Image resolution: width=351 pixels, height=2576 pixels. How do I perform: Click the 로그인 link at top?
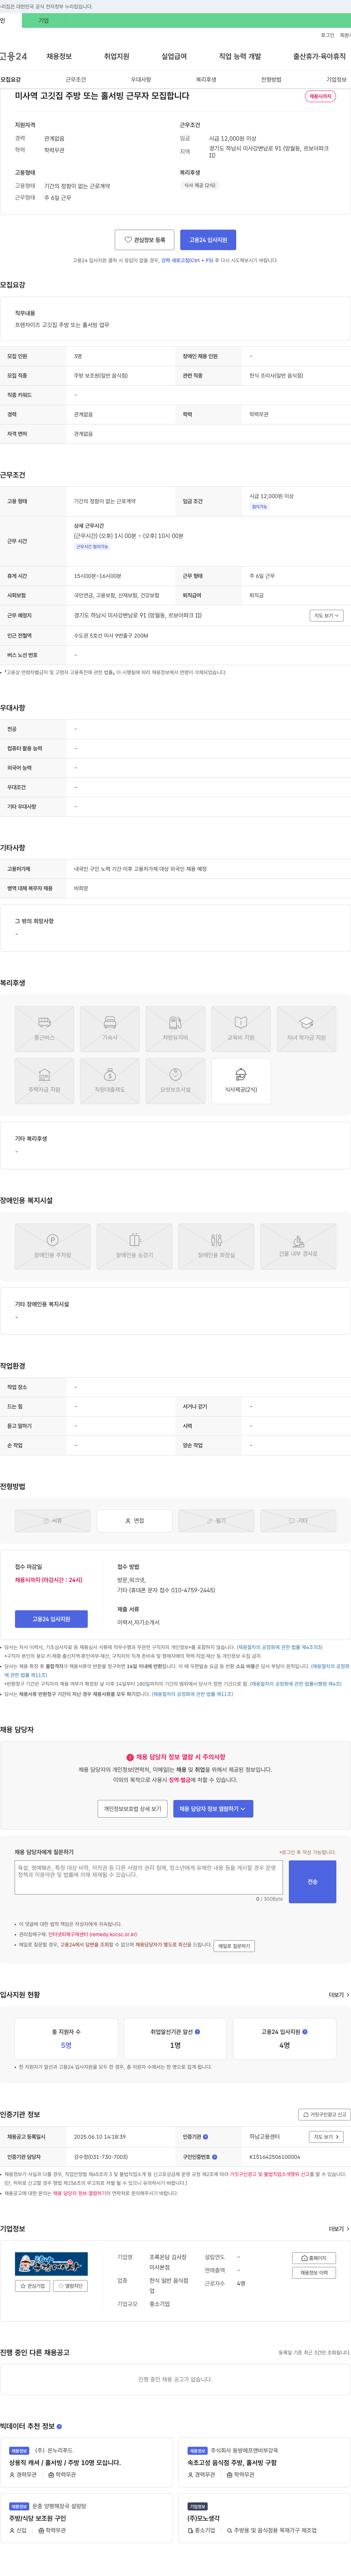pyautogui.click(x=327, y=35)
